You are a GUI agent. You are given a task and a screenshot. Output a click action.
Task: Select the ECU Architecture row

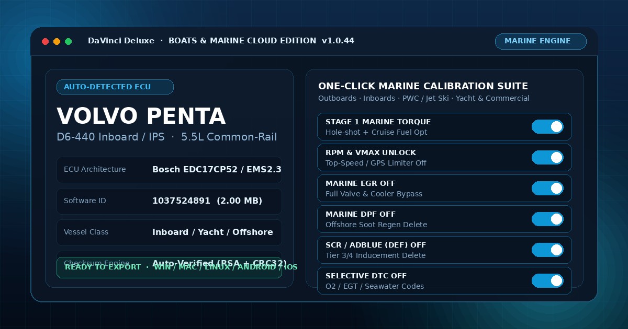coord(169,170)
